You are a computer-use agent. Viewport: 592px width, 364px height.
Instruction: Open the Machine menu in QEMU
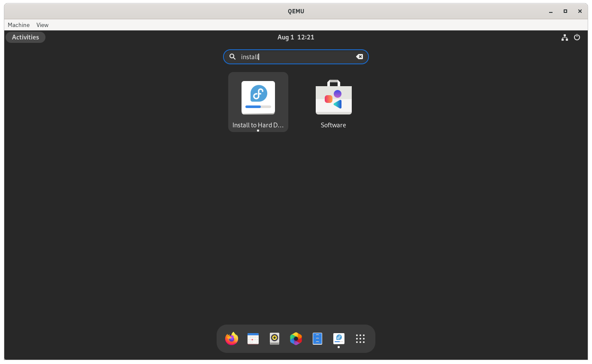(19, 25)
